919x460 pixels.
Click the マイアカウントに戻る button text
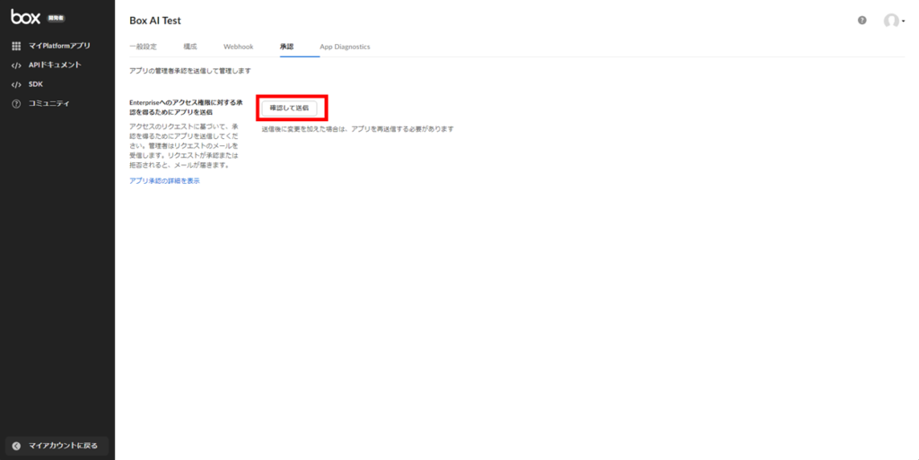[x=63, y=446]
